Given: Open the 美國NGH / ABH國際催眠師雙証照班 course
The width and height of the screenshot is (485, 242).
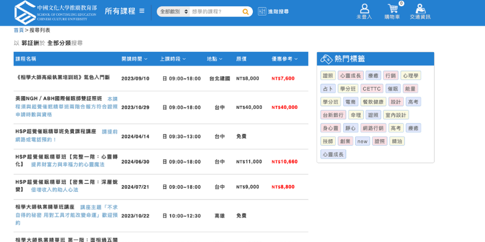Looking at the screenshot, I should click(x=59, y=99).
